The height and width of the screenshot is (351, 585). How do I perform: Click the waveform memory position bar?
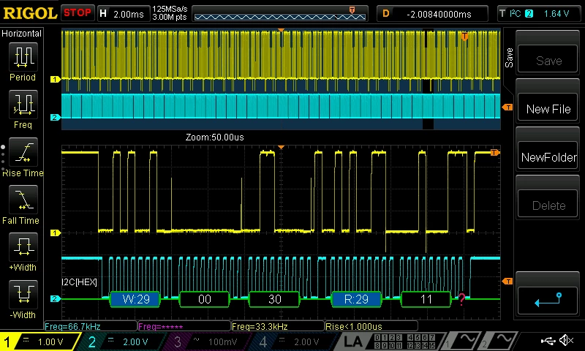(x=280, y=14)
